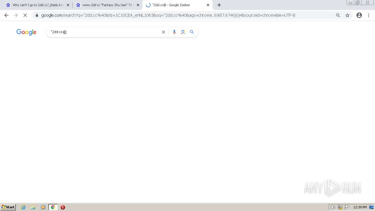Switch to the 'Why can't I go to 2dd.cc' tab
The image size is (375, 211).
click(38, 5)
